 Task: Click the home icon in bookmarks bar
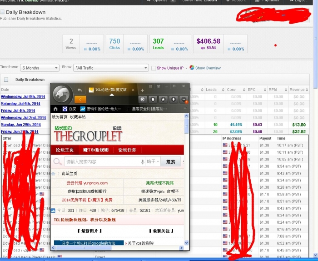tap(55, 109)
